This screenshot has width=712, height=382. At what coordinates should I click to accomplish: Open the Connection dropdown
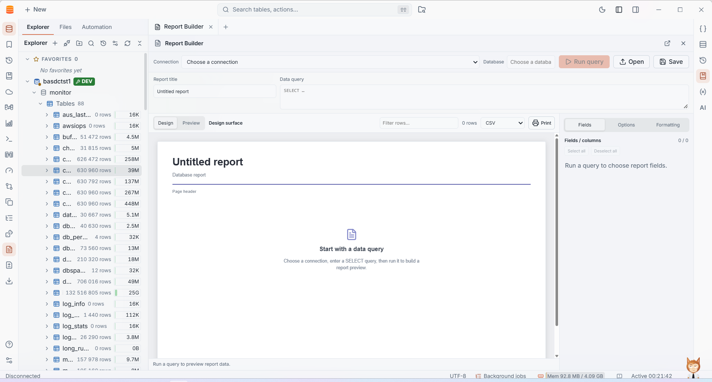pos(330,62)
